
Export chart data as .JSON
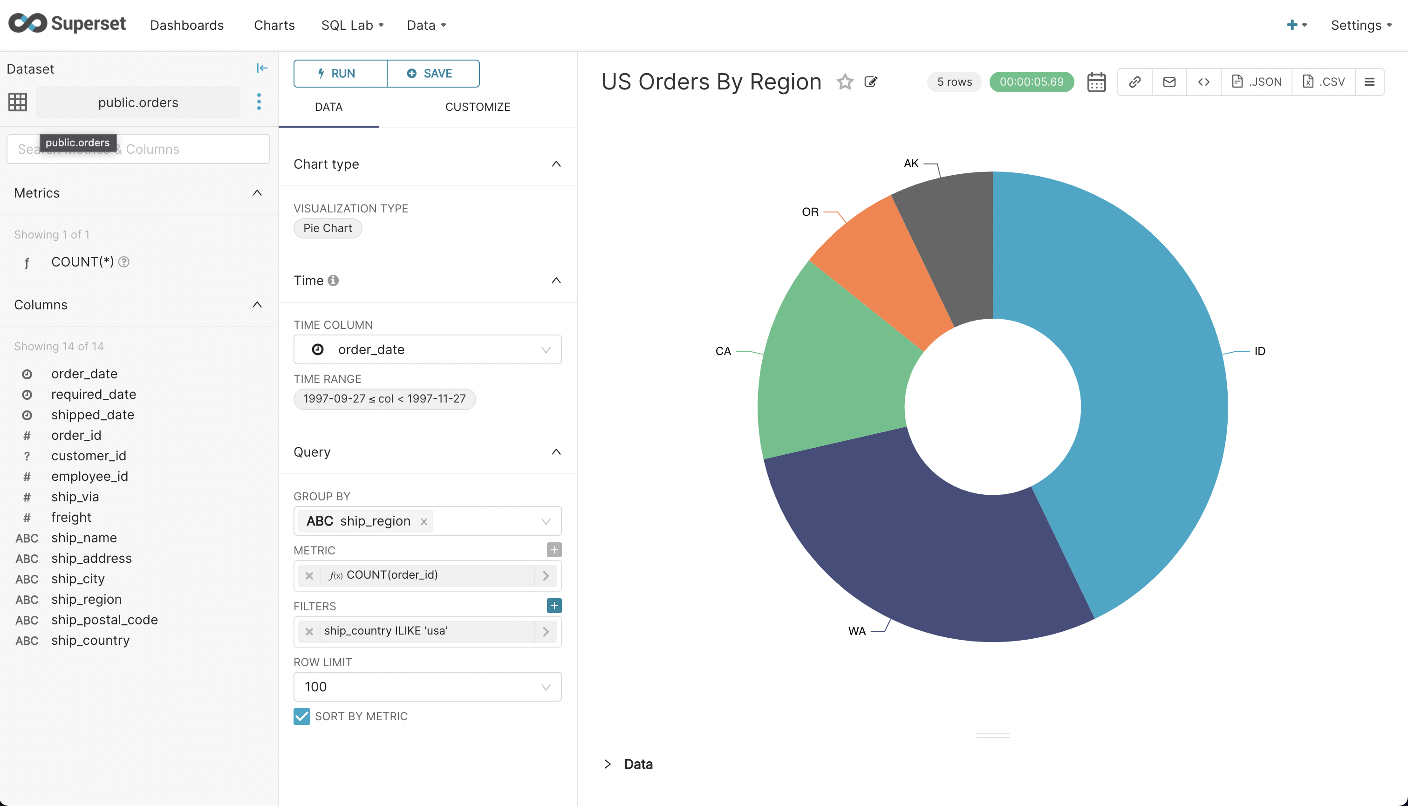point(1257,82)
